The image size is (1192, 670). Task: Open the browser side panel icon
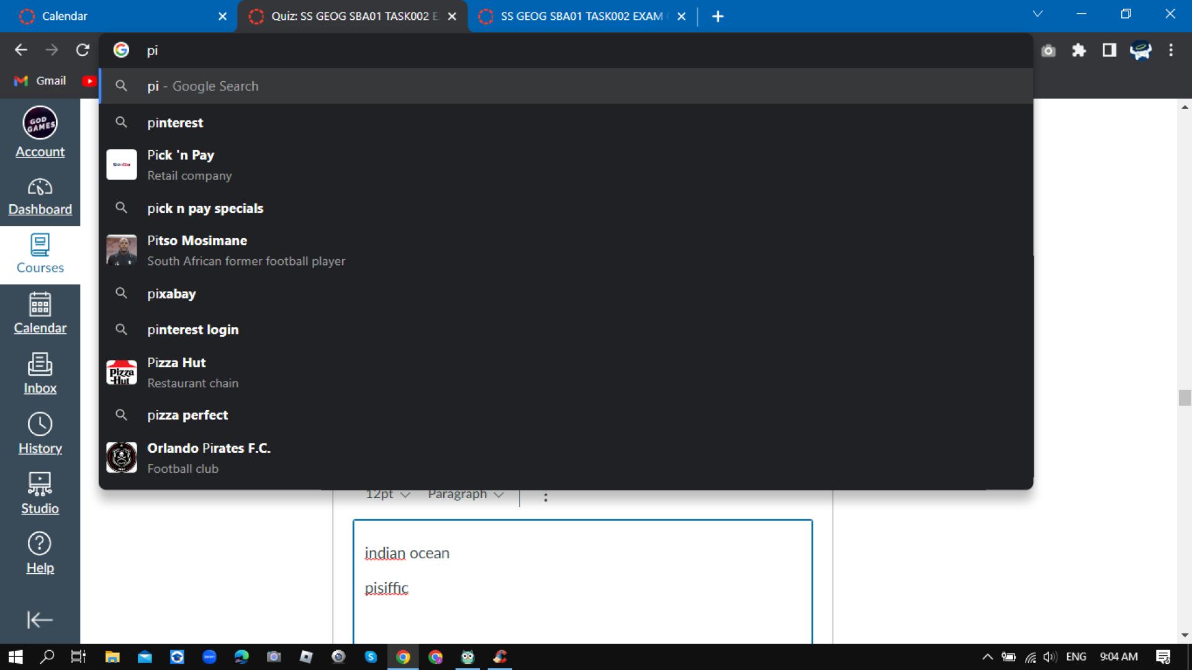pyautogui.click(x=1109, y=50)
